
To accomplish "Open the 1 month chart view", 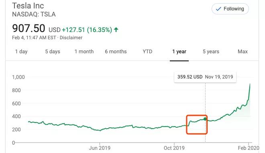I will tap(84, 51).
